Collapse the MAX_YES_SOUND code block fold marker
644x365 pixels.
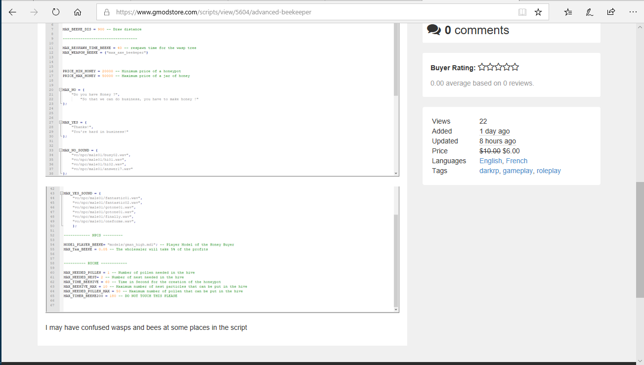click(61, 193)
